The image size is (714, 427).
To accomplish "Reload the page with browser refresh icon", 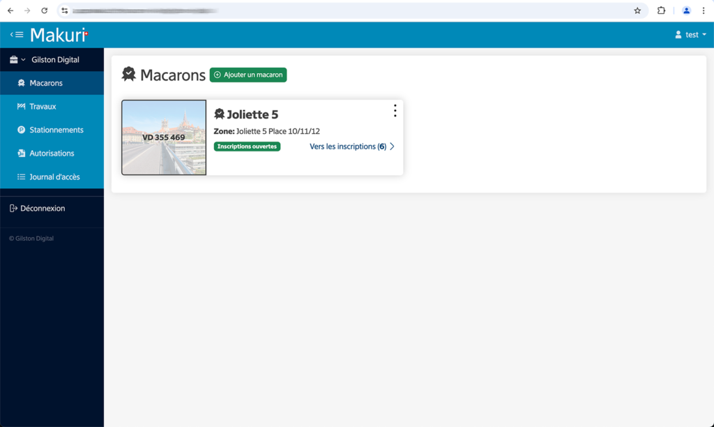I will click(x=44, y=10).
